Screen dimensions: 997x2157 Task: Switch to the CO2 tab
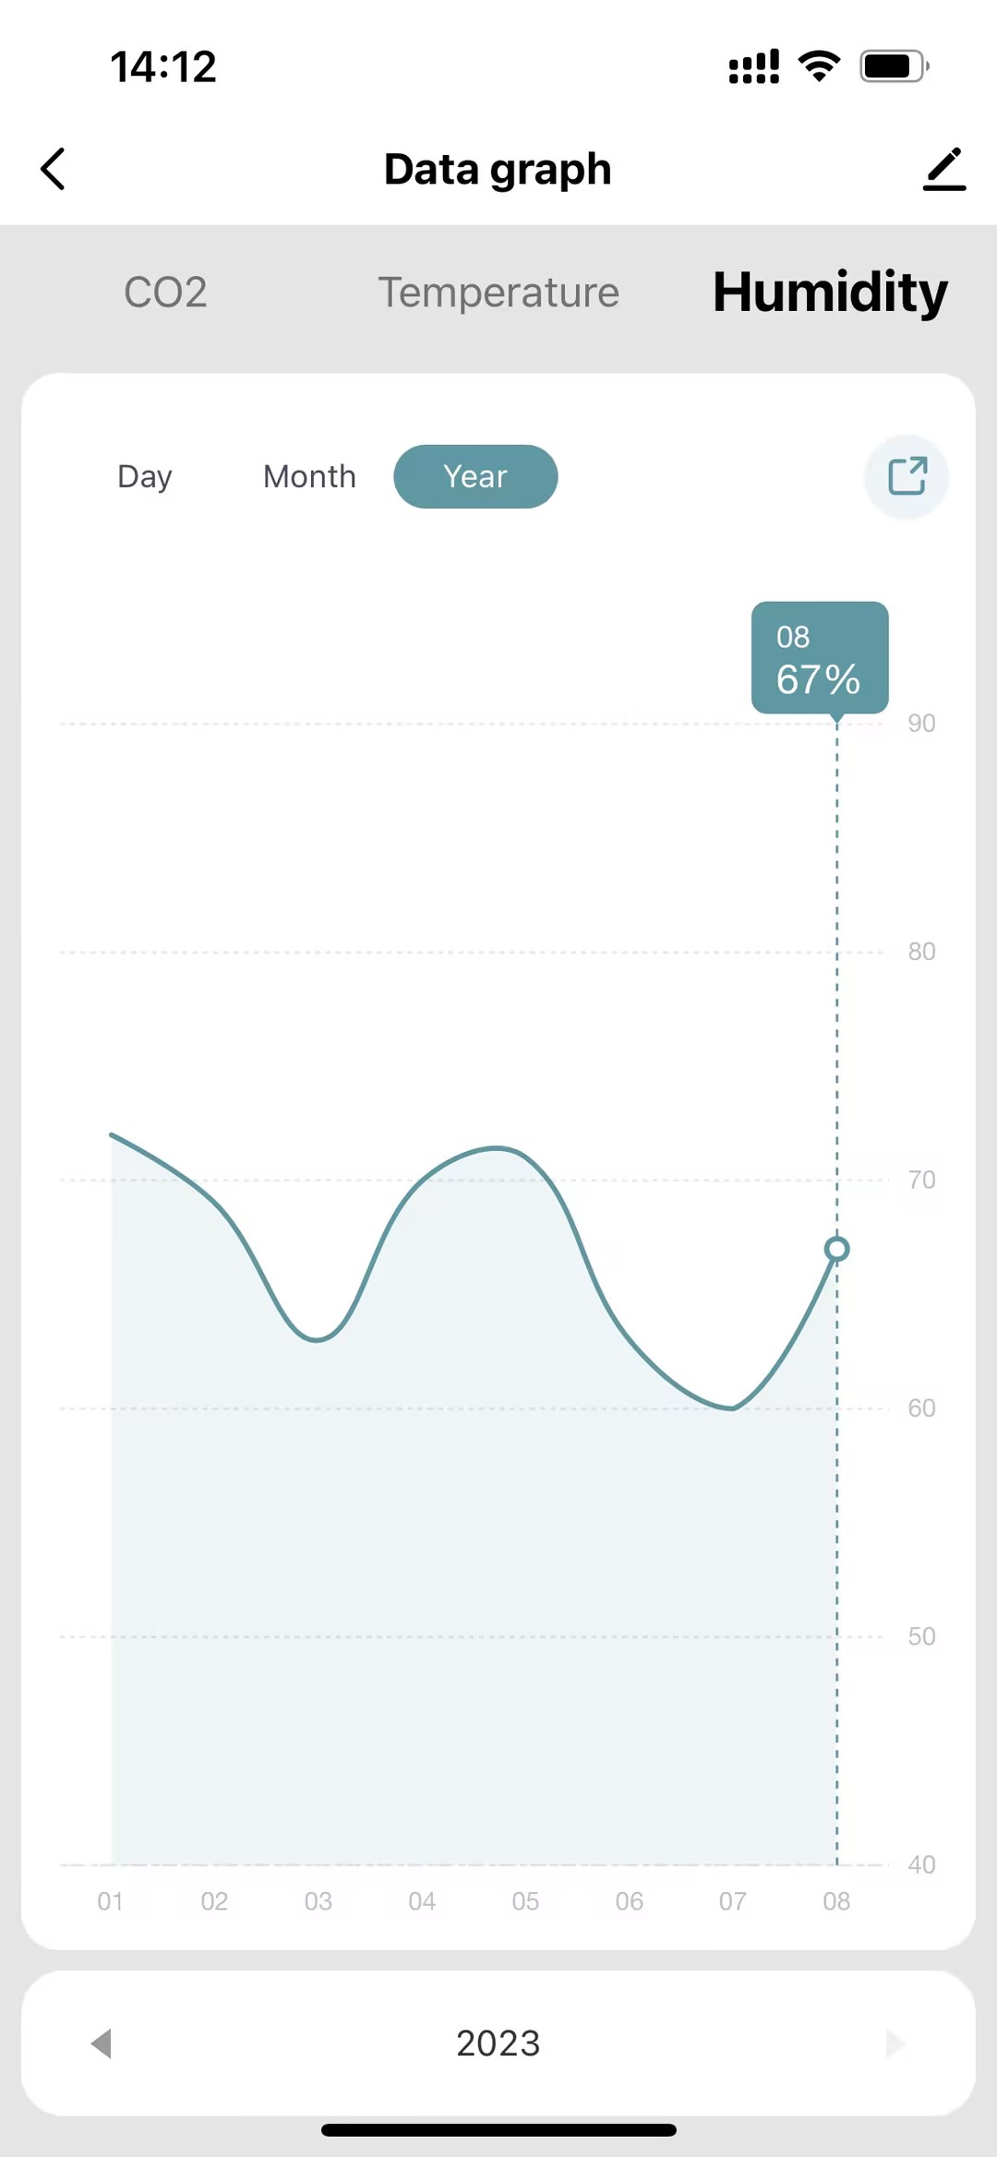tap(165, 293)
